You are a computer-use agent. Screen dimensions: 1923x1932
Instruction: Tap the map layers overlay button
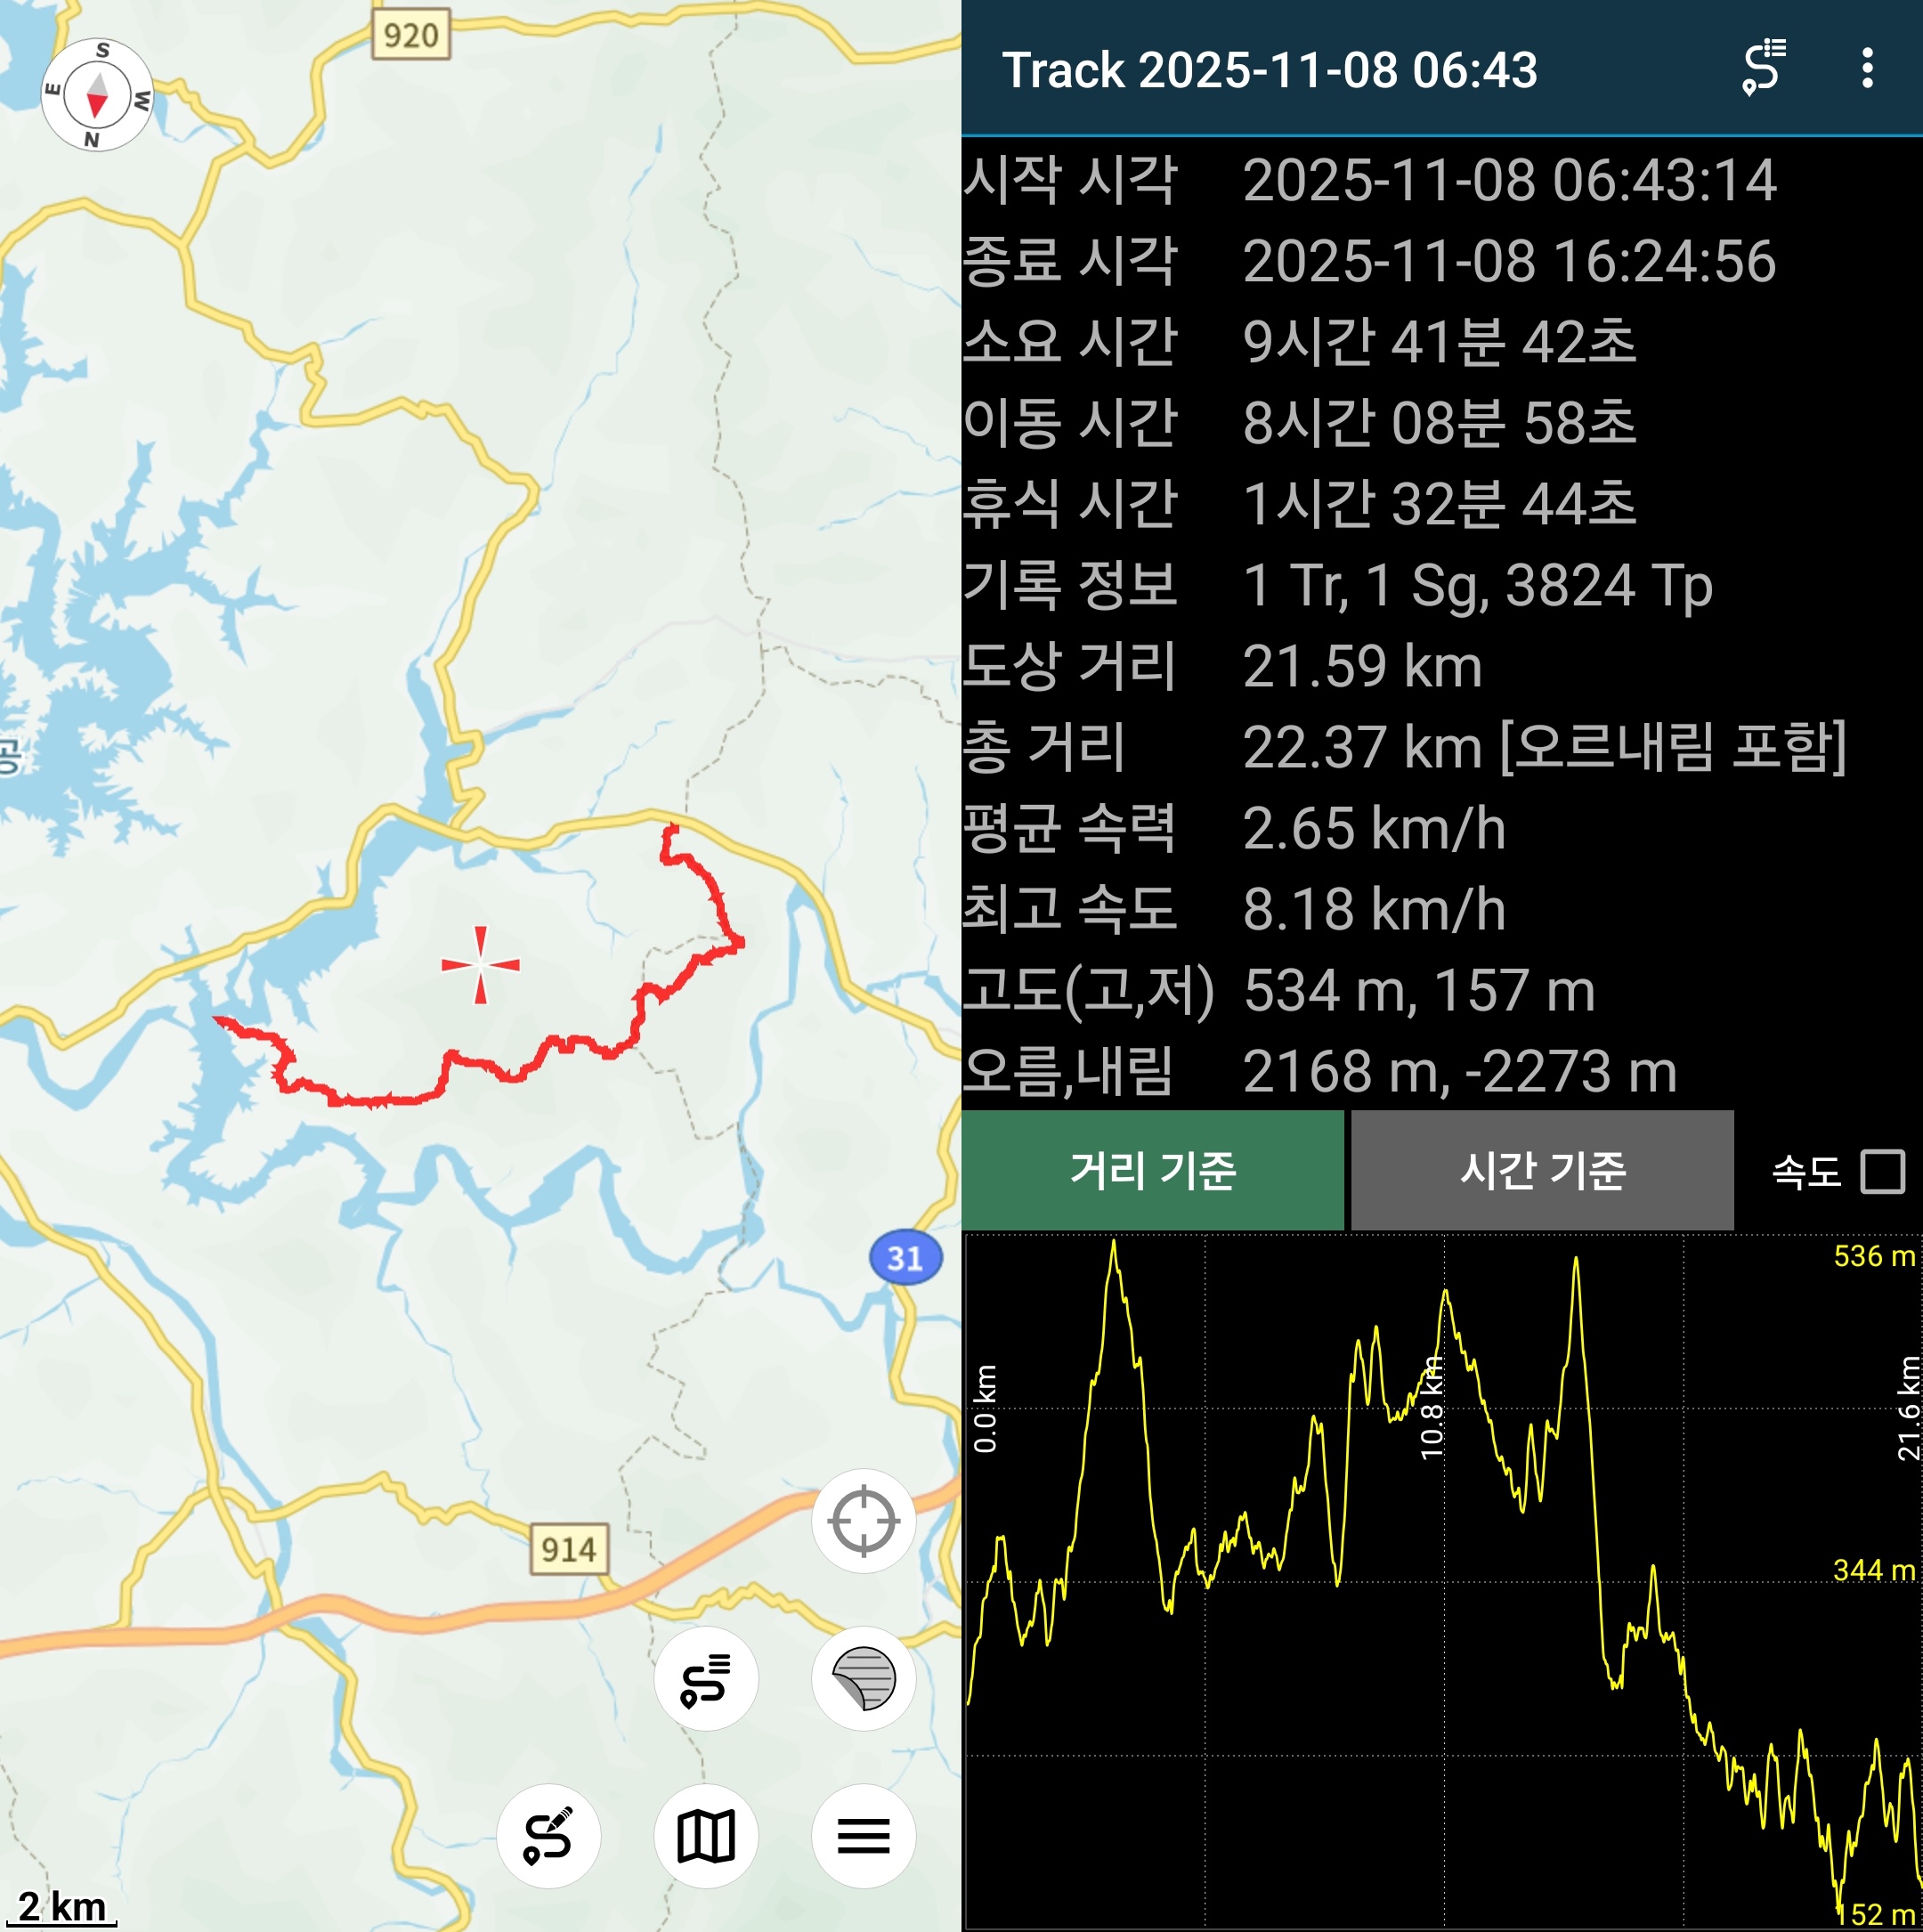point(863,1679)
